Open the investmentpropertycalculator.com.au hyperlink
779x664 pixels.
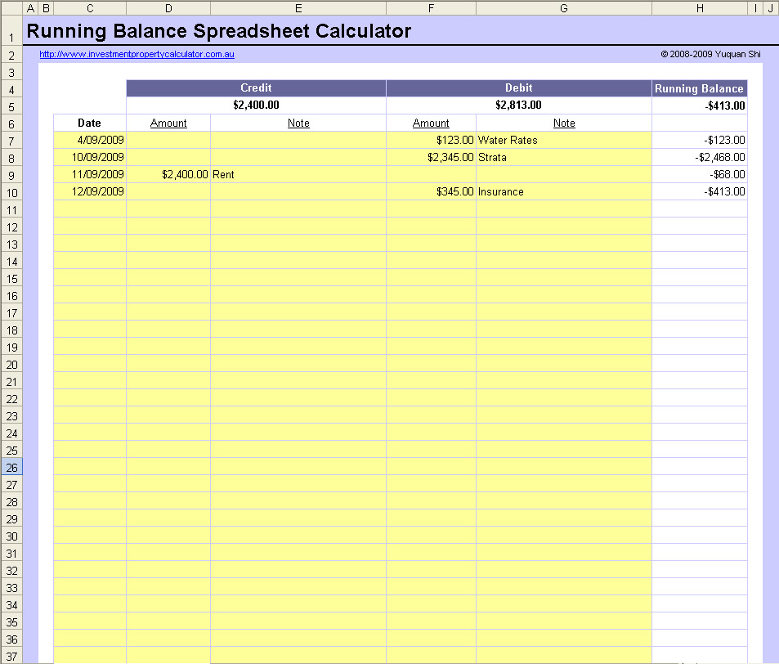pyautogui.click(x=137, y=55)
